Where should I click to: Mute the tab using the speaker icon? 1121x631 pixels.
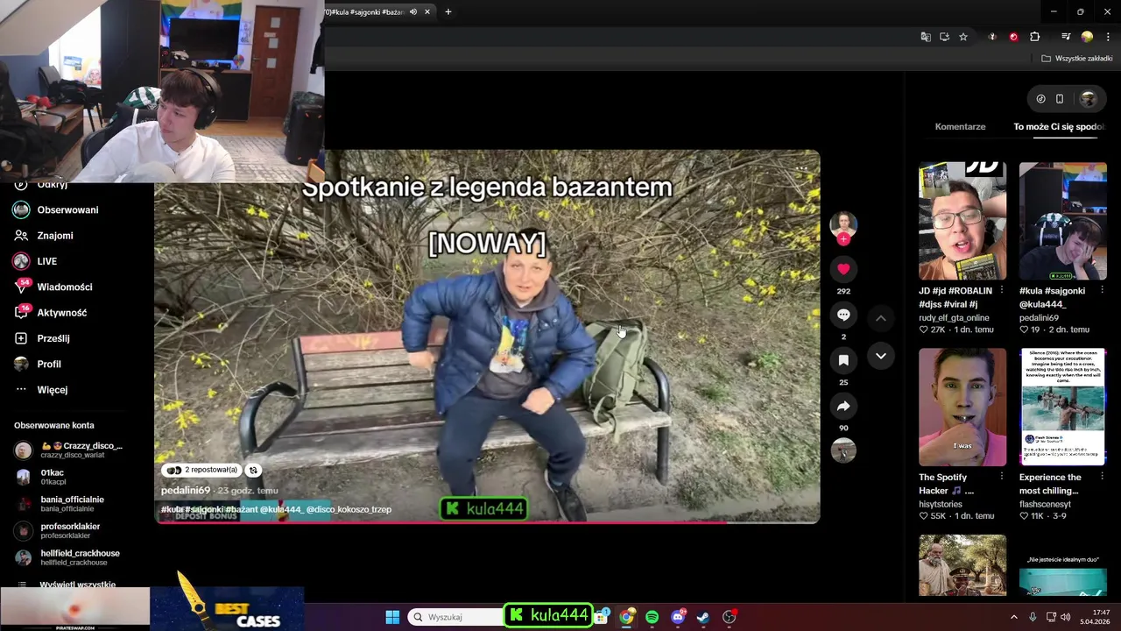[x=412, y=12]
